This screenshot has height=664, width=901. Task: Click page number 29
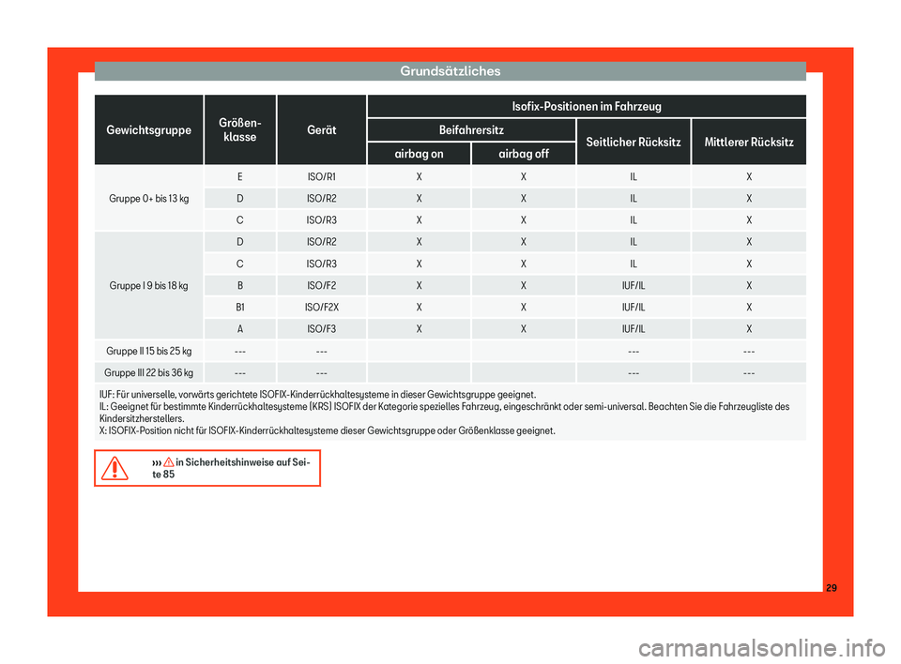click(832, 588)
